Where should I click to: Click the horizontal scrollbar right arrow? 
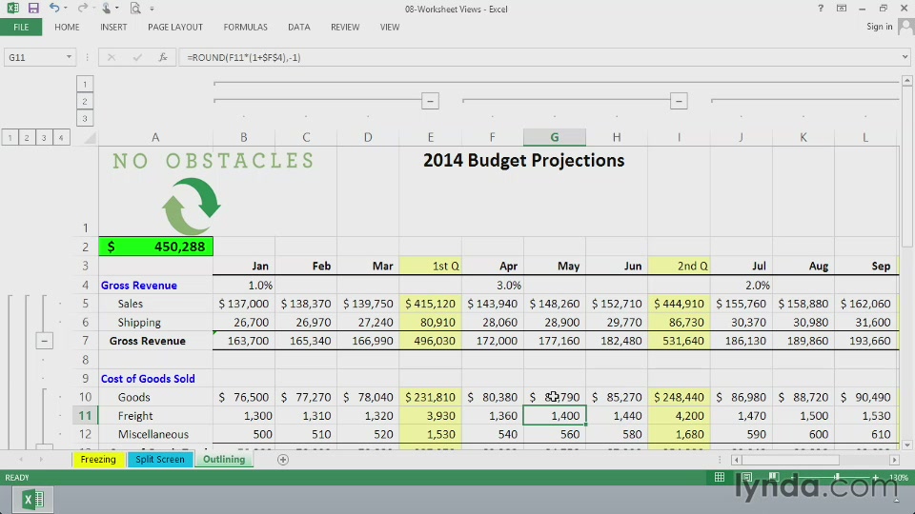click(x=894, y=460)
